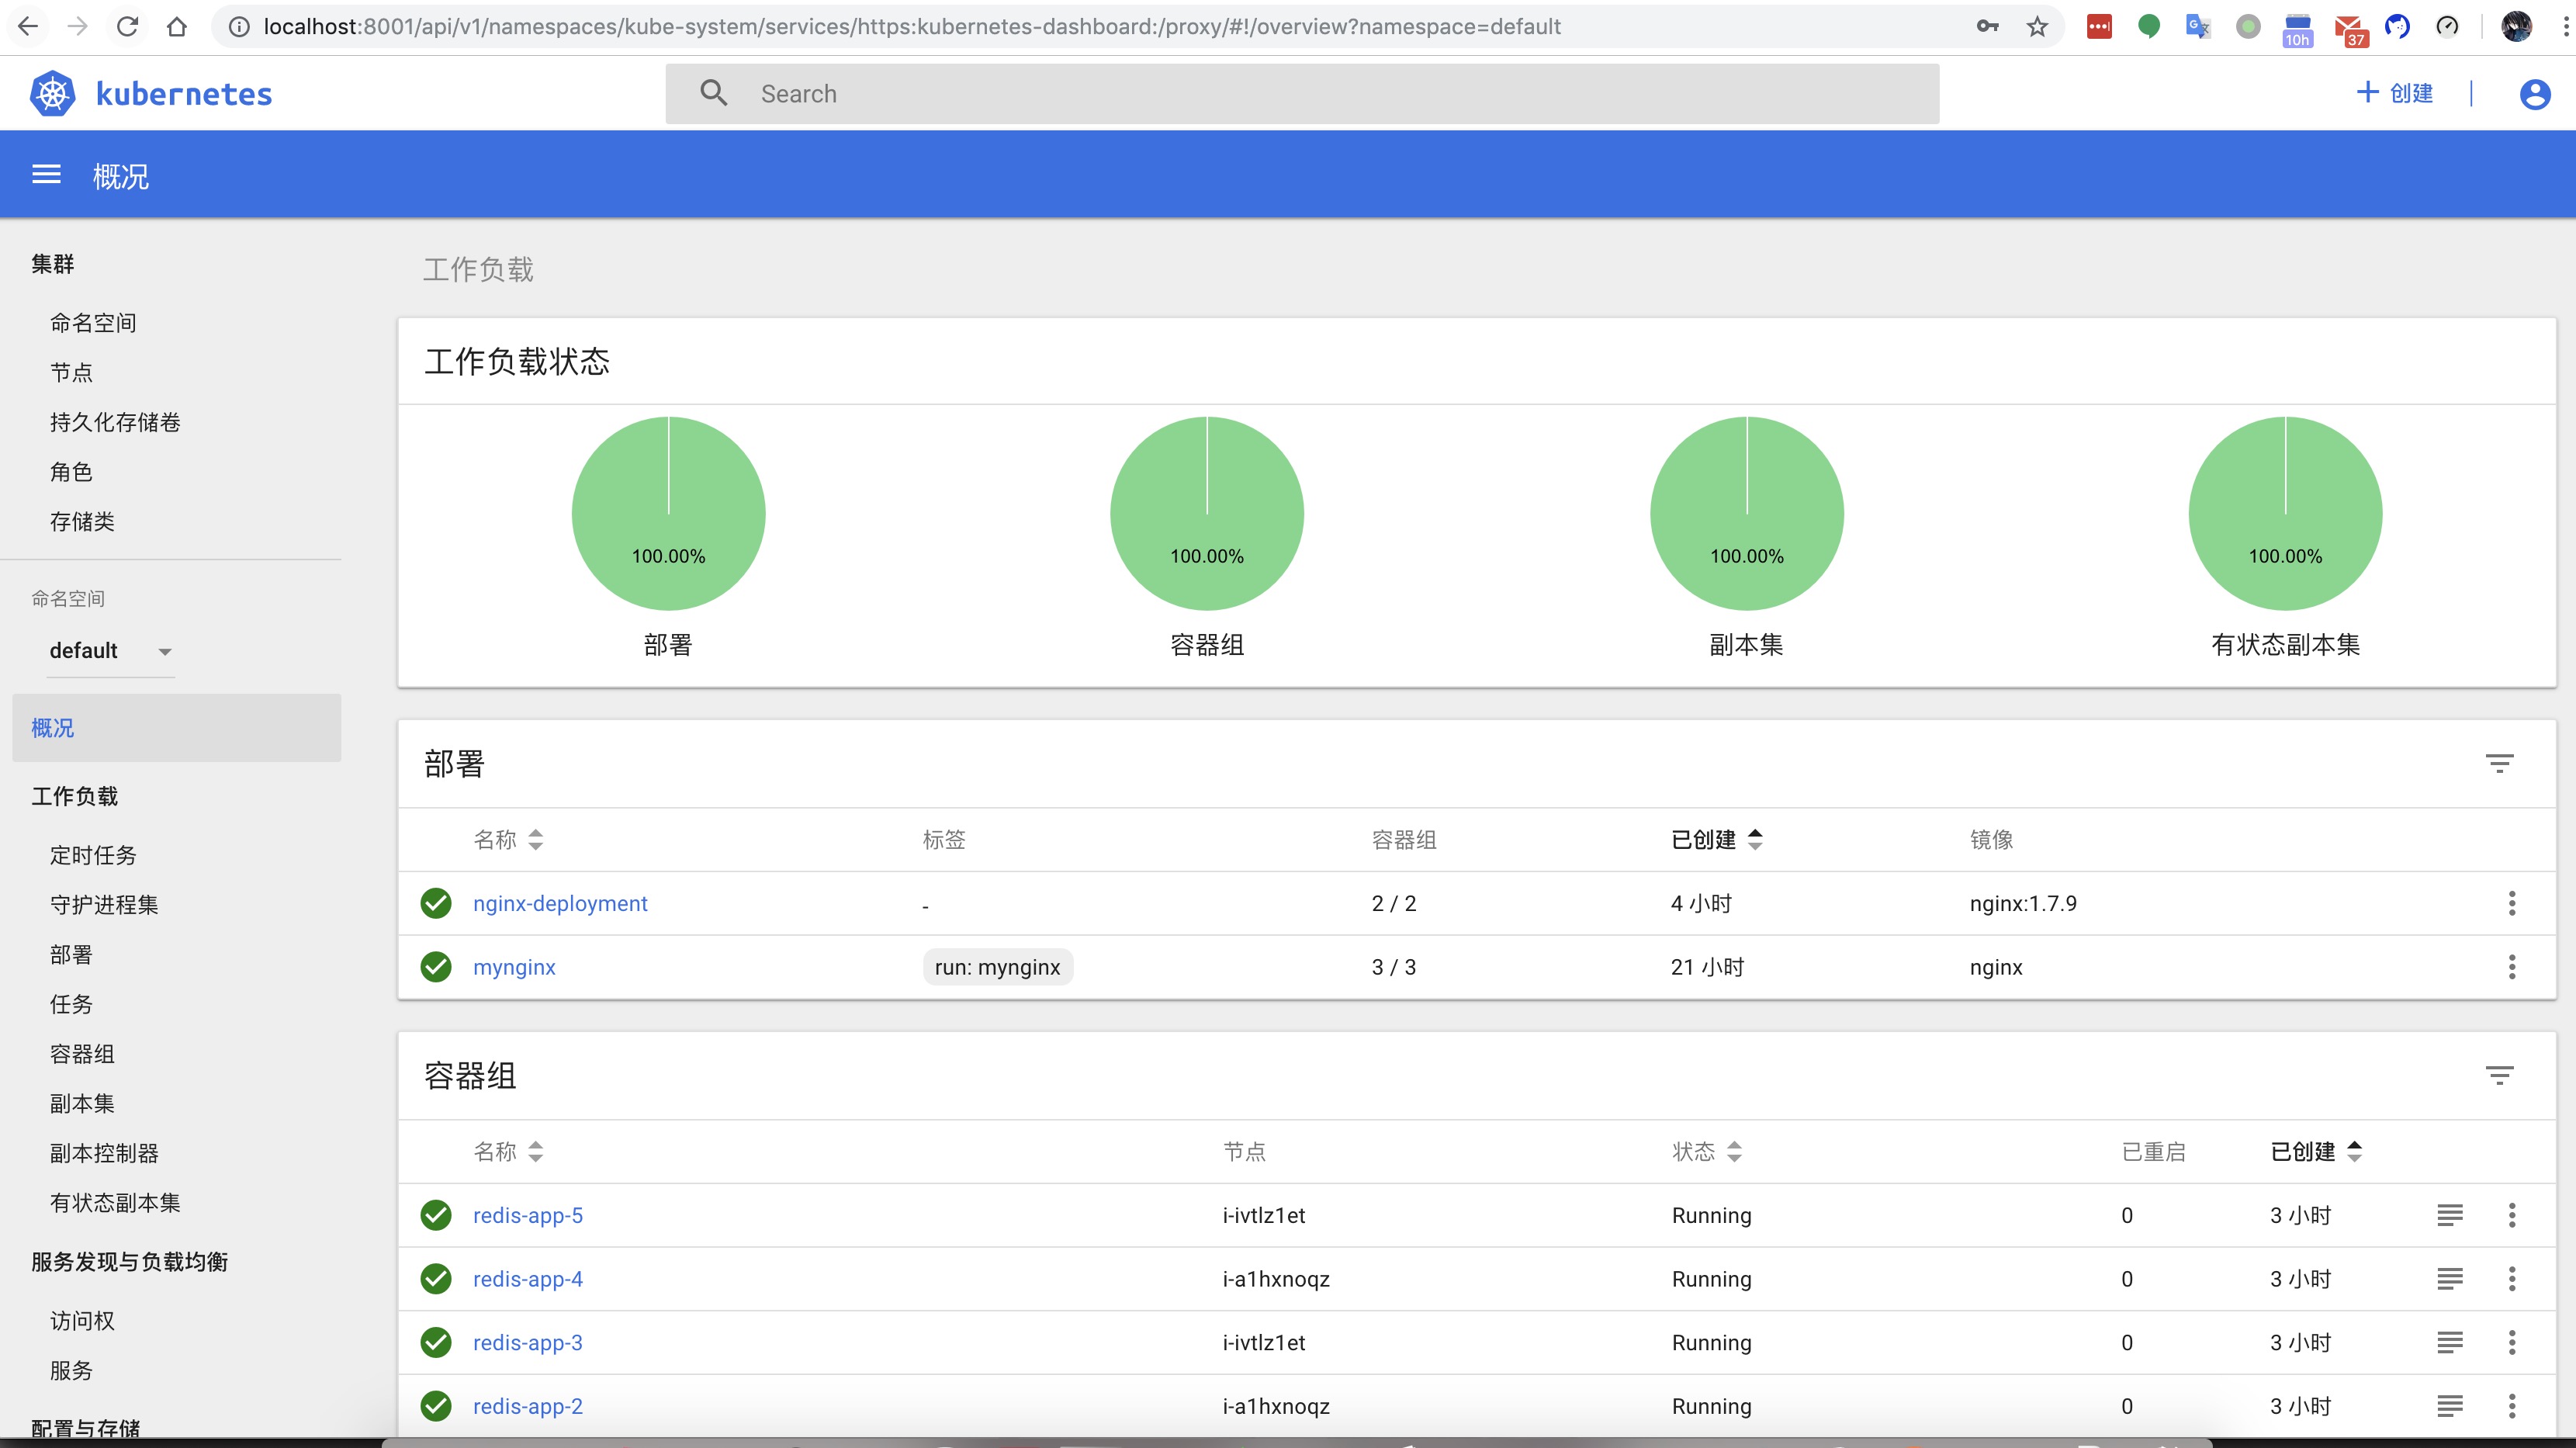Click the Search input field
The image size is (2576, 1448).
click(x=1300, y=94)
